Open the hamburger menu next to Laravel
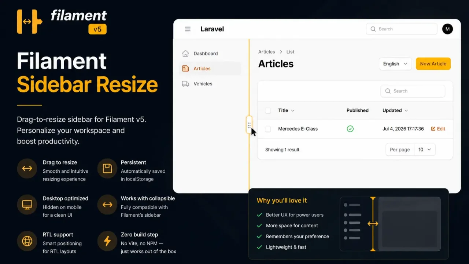The width and height of the screenshot is (469, 264). tap(188, 29)
